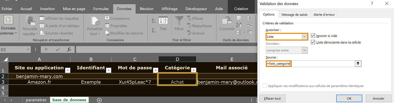Open Connexions in the ribbon

[117, 18]
